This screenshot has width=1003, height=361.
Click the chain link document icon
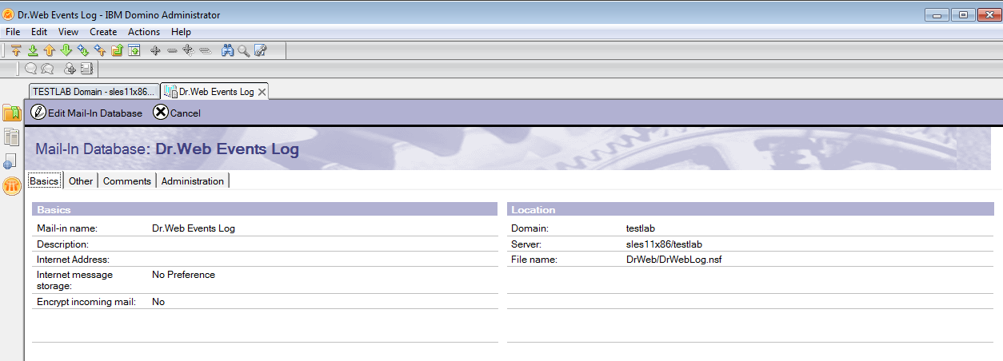pos(260,50)
